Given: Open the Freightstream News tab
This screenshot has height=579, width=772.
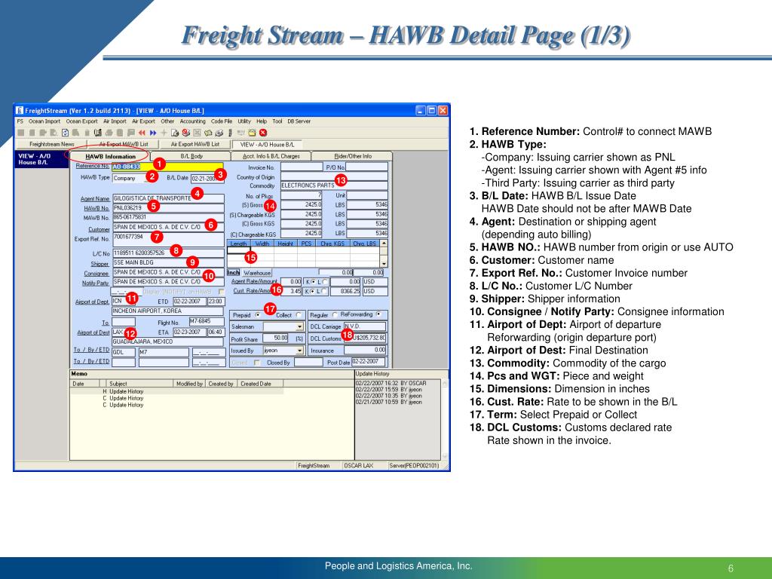Looking at the screenshot, I should pos(52,144).
